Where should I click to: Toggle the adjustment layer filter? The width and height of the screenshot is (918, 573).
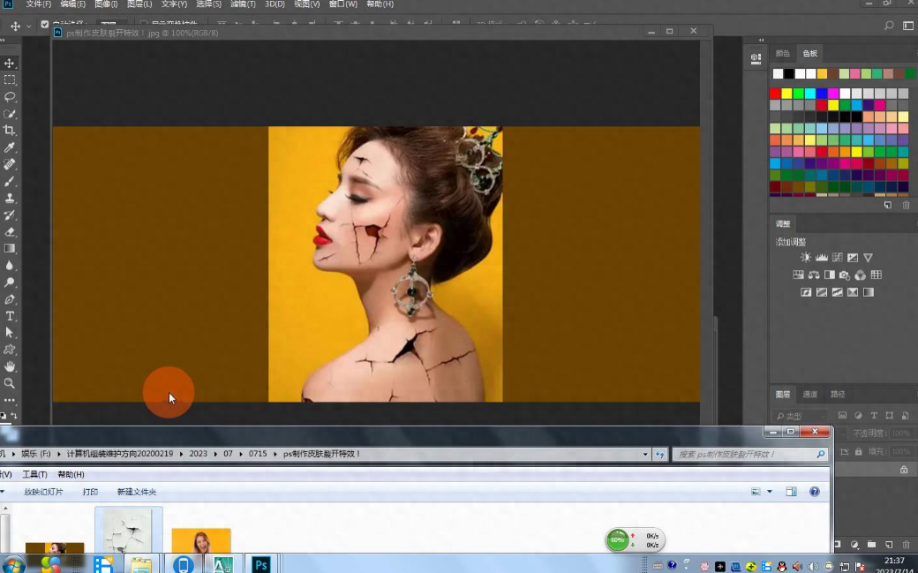[x=858, y=415]
